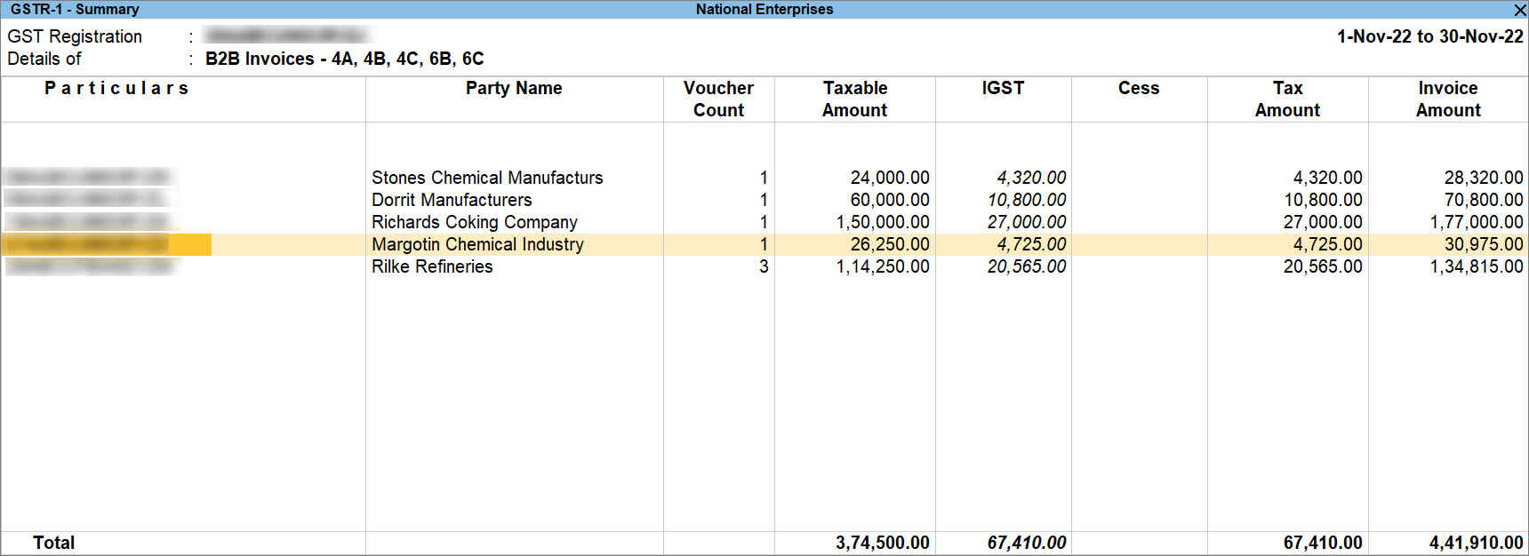Click invoice amount 28,320.00

click(1484, 178)
